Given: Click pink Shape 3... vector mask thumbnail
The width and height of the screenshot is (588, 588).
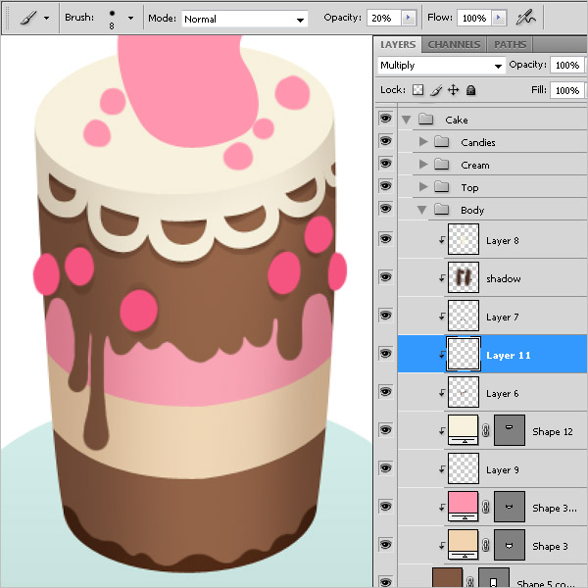Looking at the screenshot, I should pyautogui.click(x=510, y=507).
